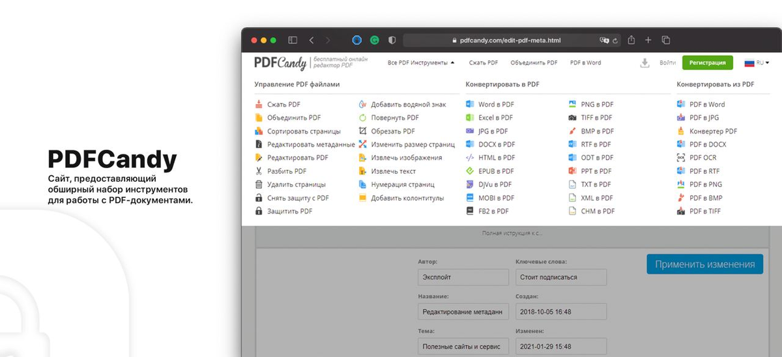The height and width of the screenshot is (357, 782).
Task: Click the Добавить водяной знак icon
Action: point(363,104)
